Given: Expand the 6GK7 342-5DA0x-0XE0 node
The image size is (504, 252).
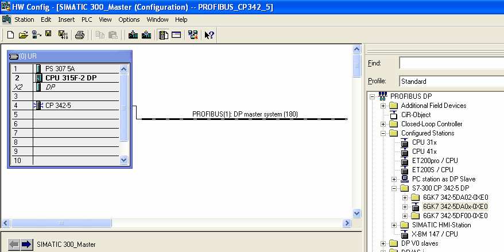Looking at the screenshot, I should (x=405, y=207).
